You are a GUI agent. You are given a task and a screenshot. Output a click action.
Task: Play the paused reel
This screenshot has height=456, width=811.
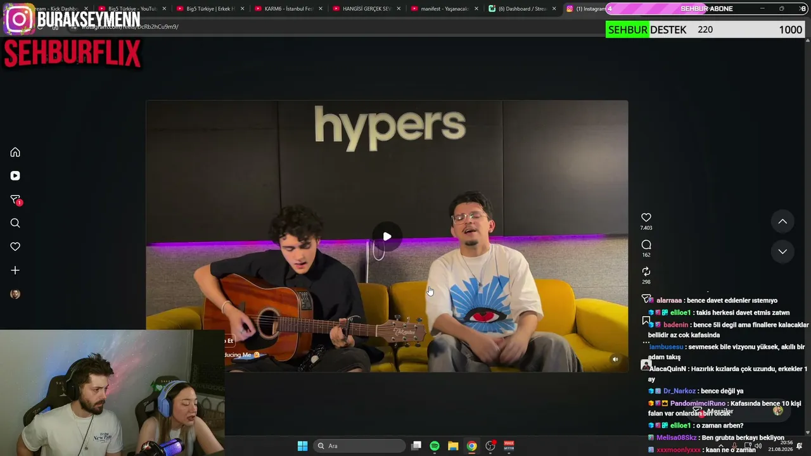[387, 236]
